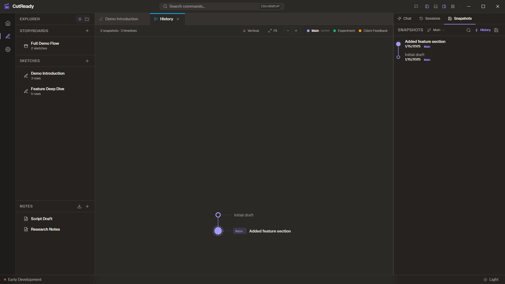Search snapshots with magnifier icon
This screenshot has height=284, width=505.
coord(468,30)
